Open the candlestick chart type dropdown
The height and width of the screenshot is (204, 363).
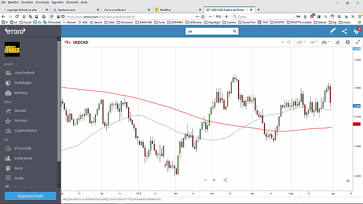[326, 42]
